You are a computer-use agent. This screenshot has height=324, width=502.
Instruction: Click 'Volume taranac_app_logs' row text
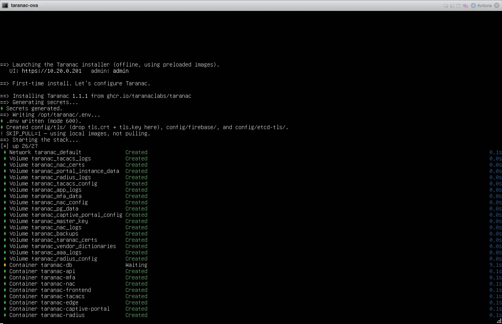pos(45,190)
